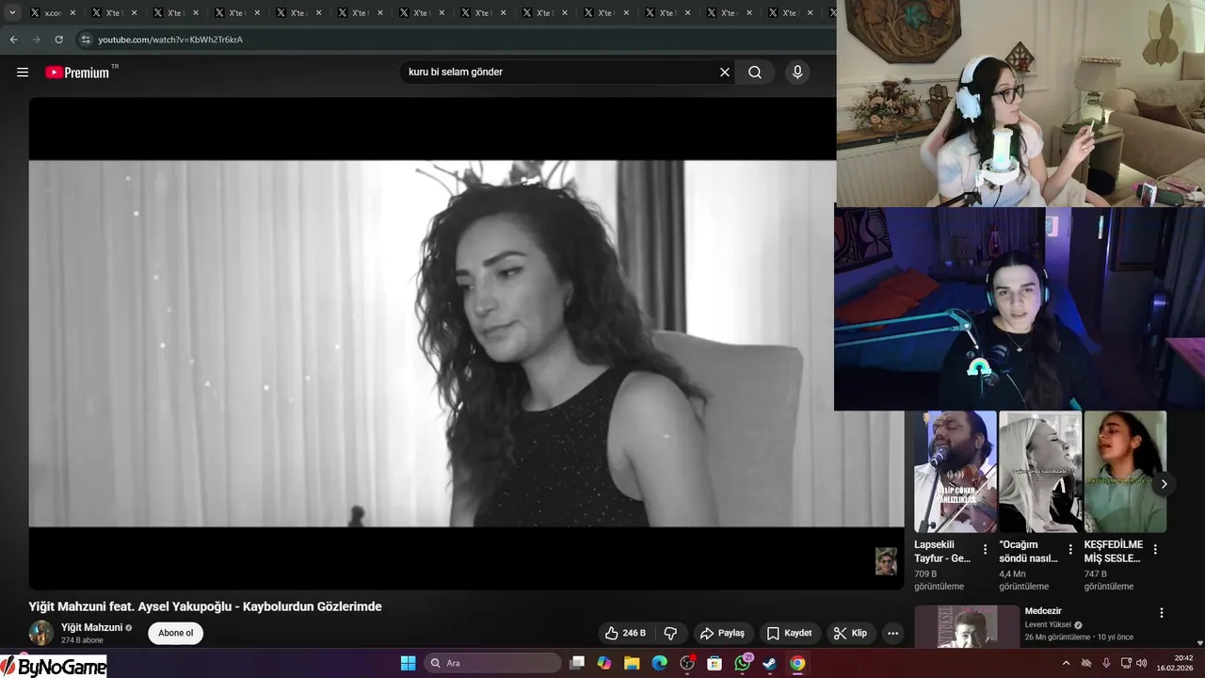Screen dimensions: 1205x678
Task: Expand Chrome tab search chevron
Action: click(x=12, y=13)
